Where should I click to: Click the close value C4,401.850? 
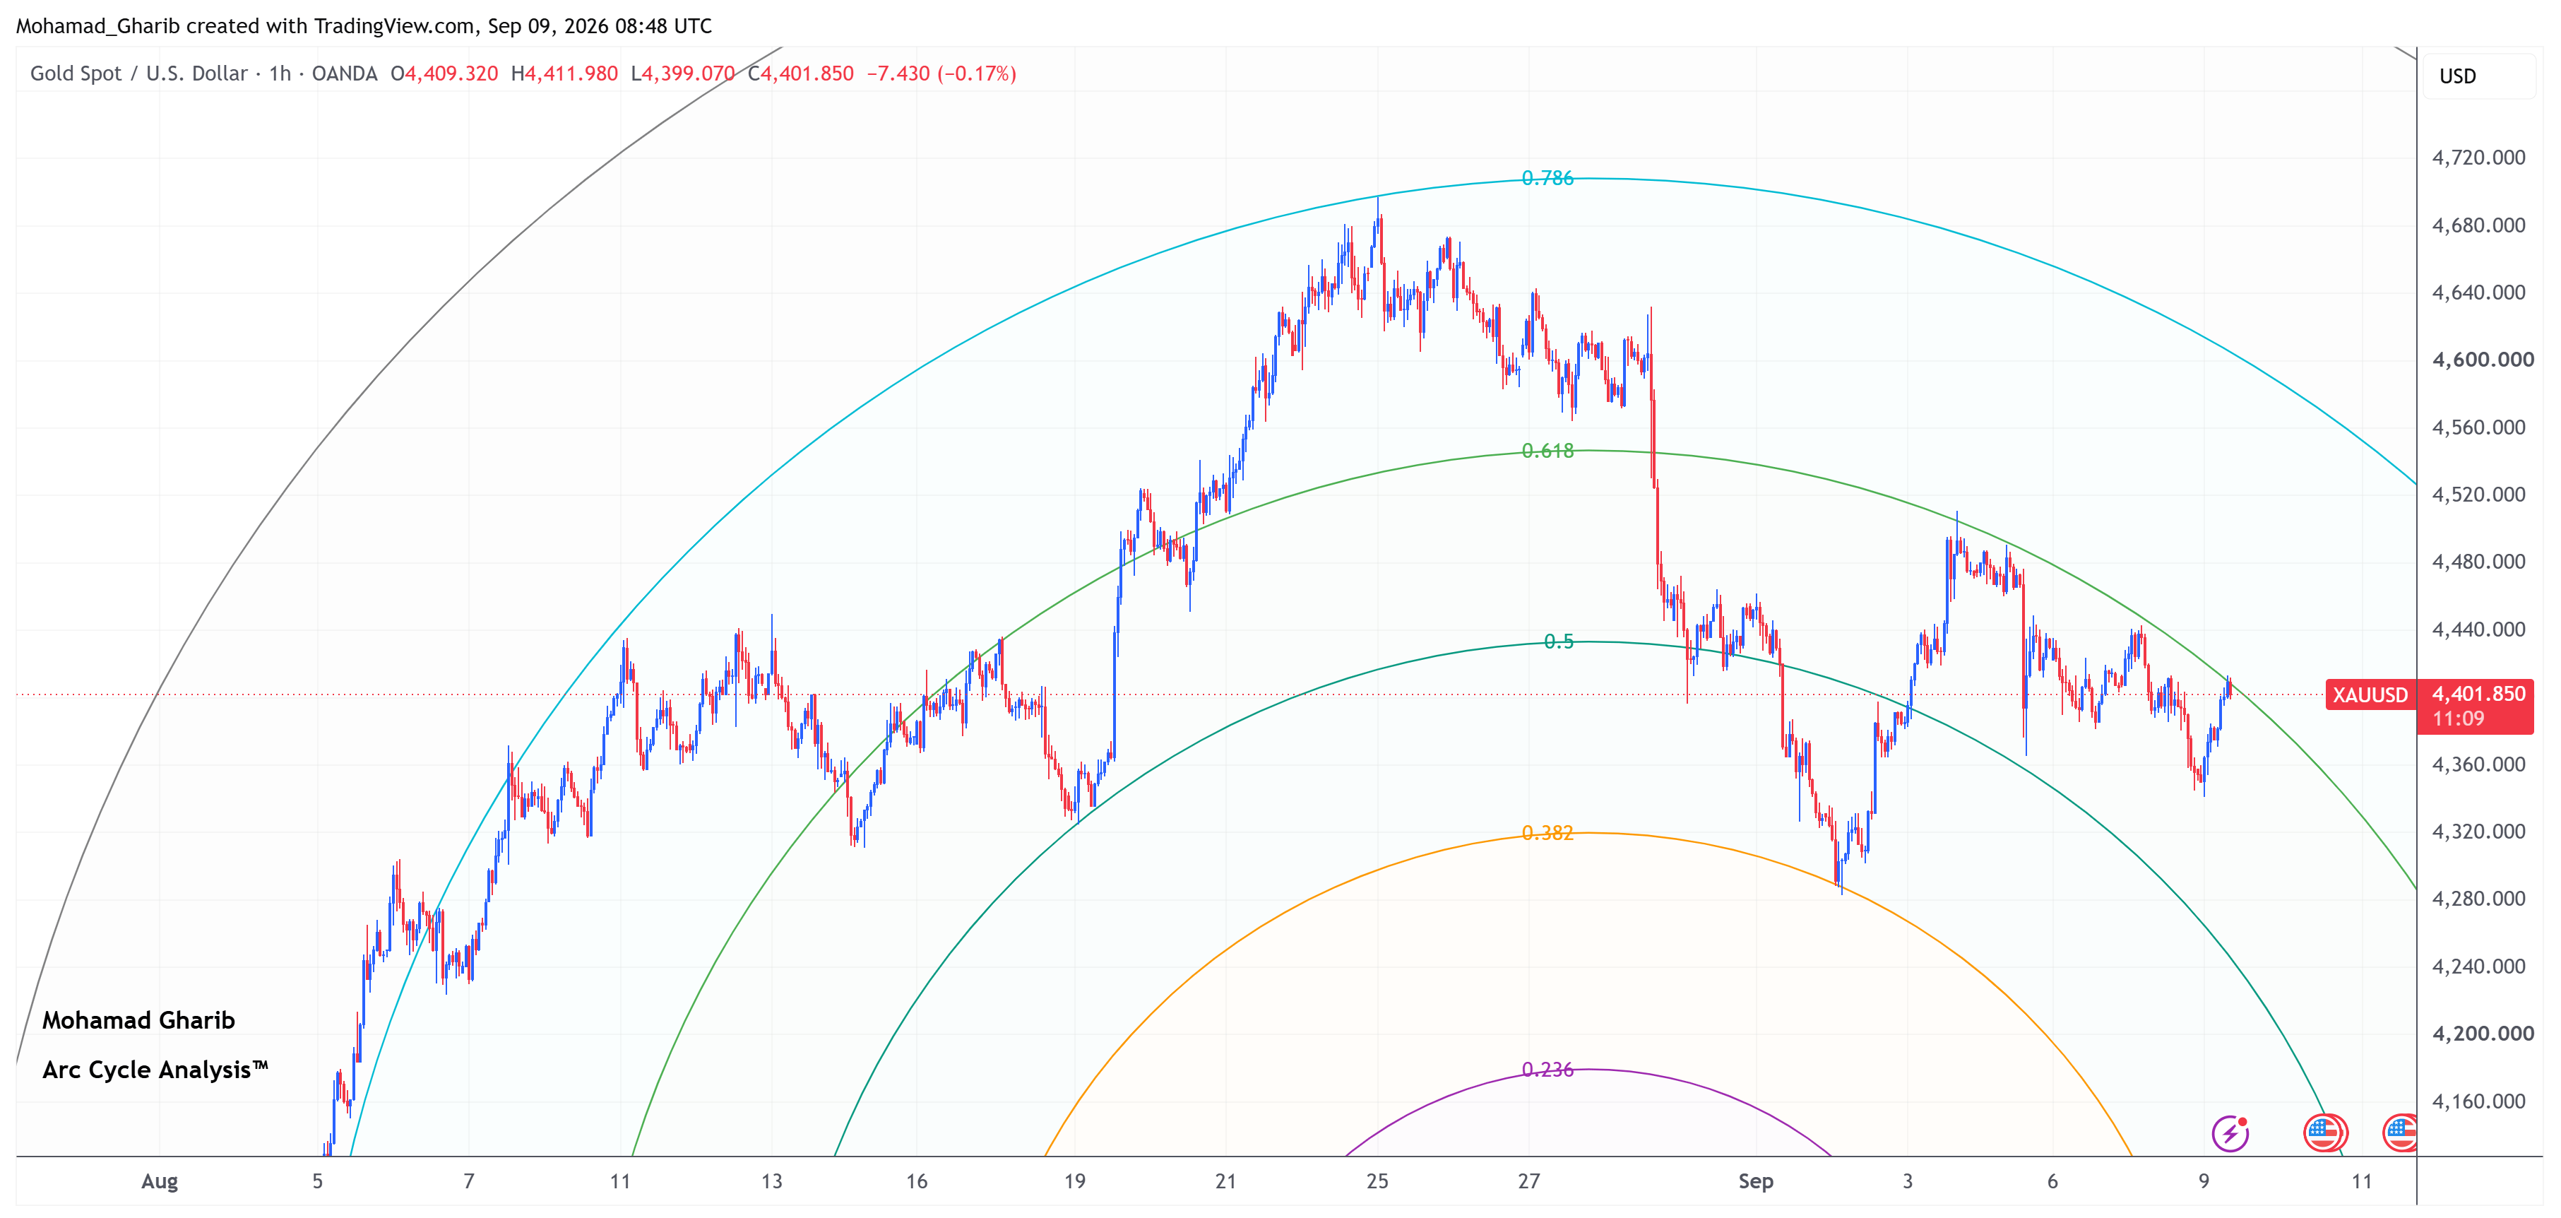click(x=802, y=73)
